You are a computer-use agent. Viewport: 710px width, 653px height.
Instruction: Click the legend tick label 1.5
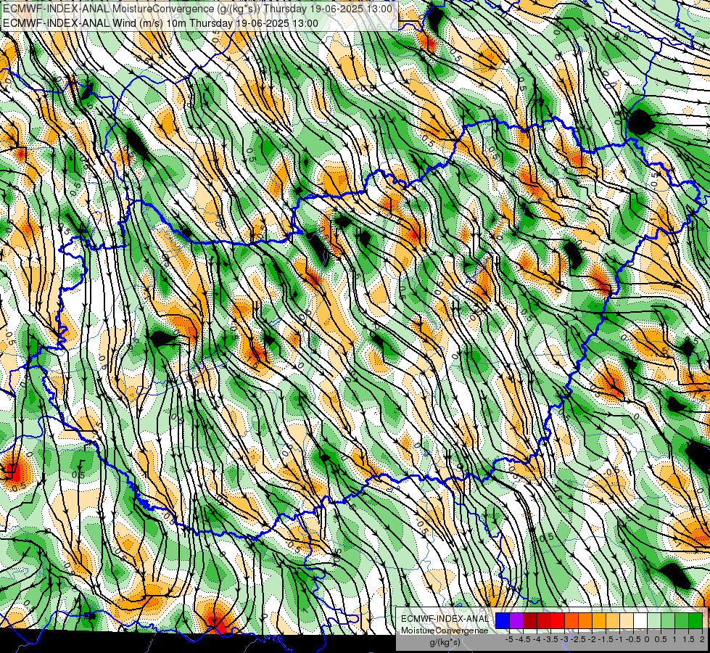688,639
